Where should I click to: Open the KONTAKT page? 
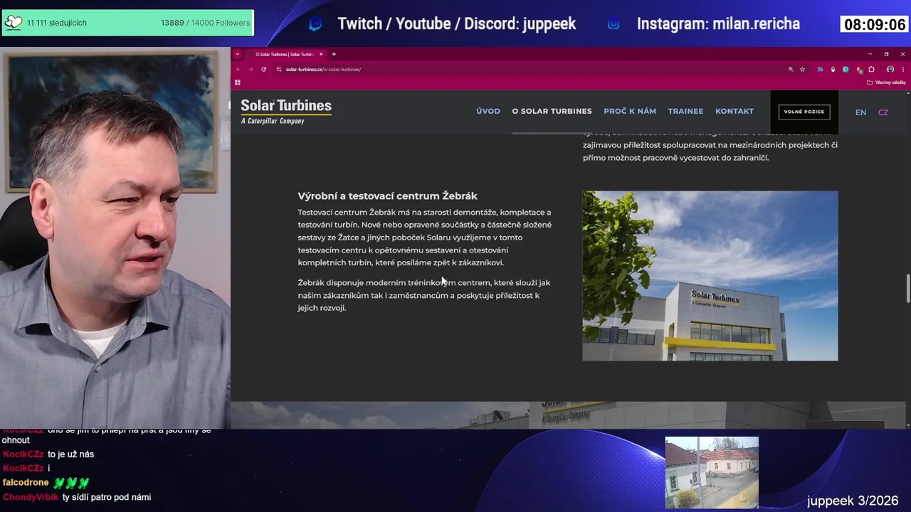[734, 112]
